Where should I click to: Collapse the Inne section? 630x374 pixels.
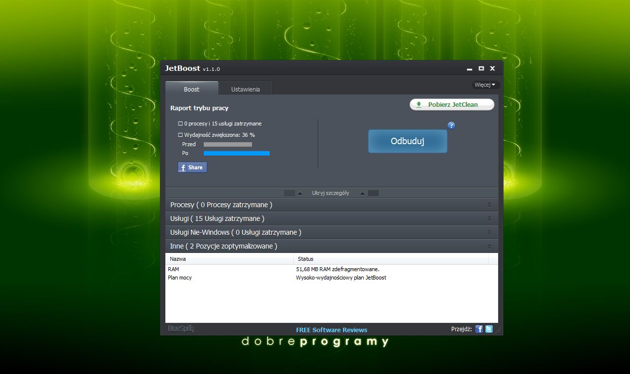coord(332,246)
